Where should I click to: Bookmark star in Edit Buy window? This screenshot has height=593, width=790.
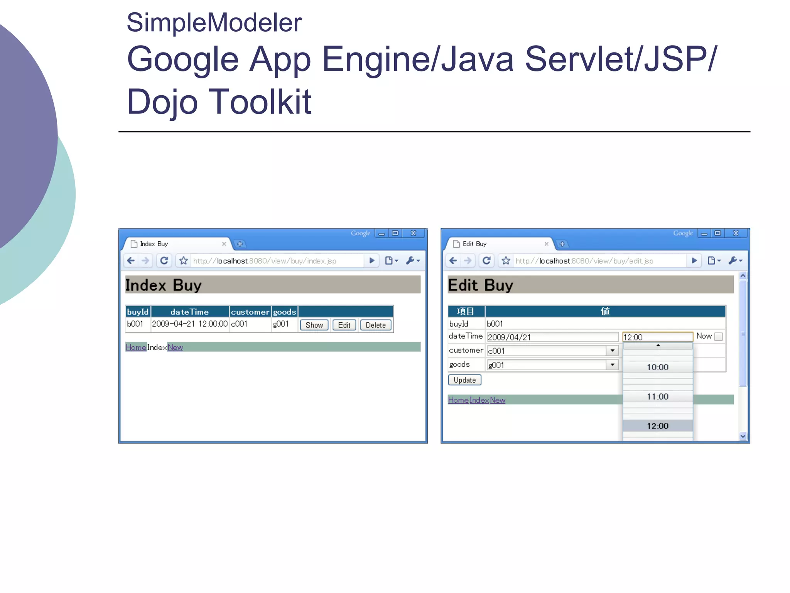pyautogui.click(x=506, y=261)
